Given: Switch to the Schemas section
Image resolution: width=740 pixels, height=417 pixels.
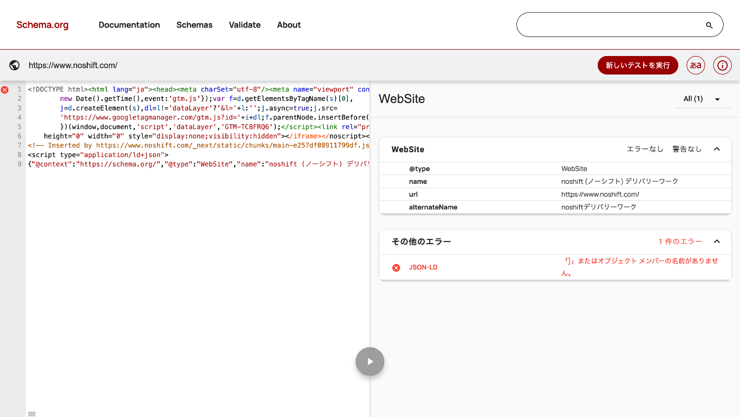Looking at the screenshot, I should (x=194, y=25).
